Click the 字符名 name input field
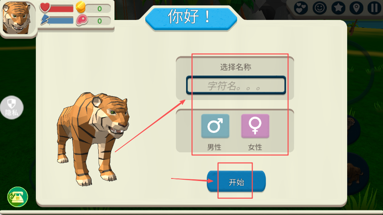The image size is (383, 215). [236, 85]
